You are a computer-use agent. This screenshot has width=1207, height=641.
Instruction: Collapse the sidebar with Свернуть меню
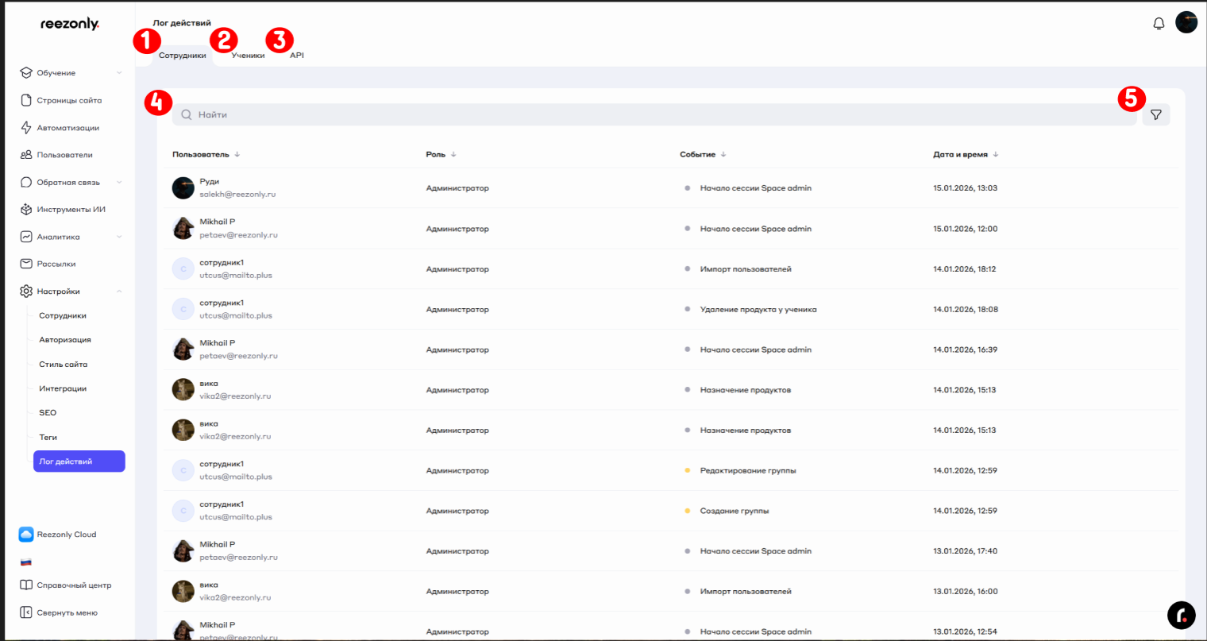67,612
